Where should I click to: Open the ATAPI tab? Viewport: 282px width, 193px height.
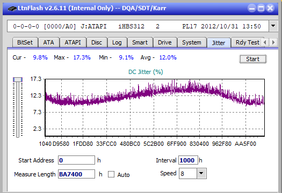click(73, 42)
